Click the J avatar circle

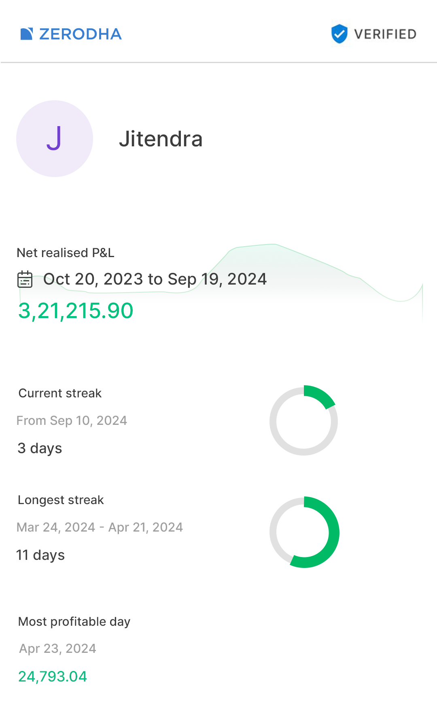[x=55, y=139]
